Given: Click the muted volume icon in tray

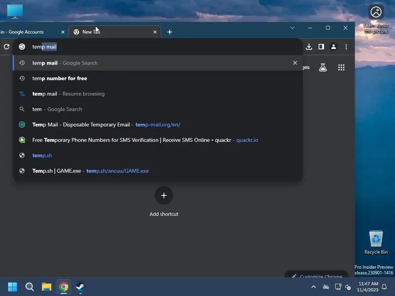Looking at the screenshot, I should coord(348,287).
